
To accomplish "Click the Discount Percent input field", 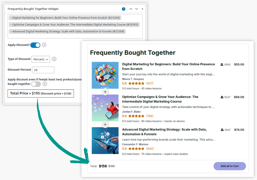I will click(43, 70).
